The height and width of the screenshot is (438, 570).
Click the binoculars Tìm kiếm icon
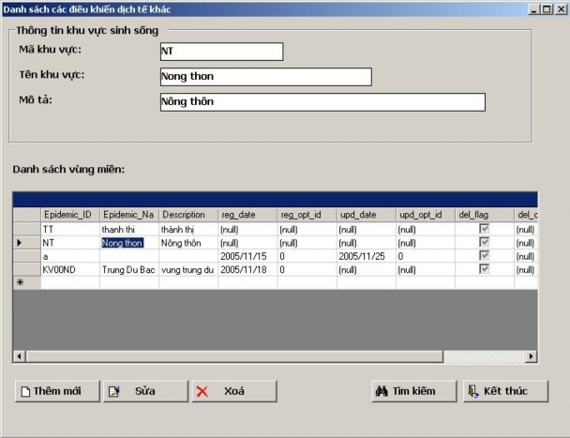[382, 391]
